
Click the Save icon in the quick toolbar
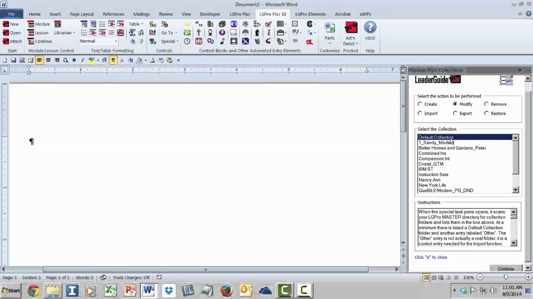(x=13, y=60)
